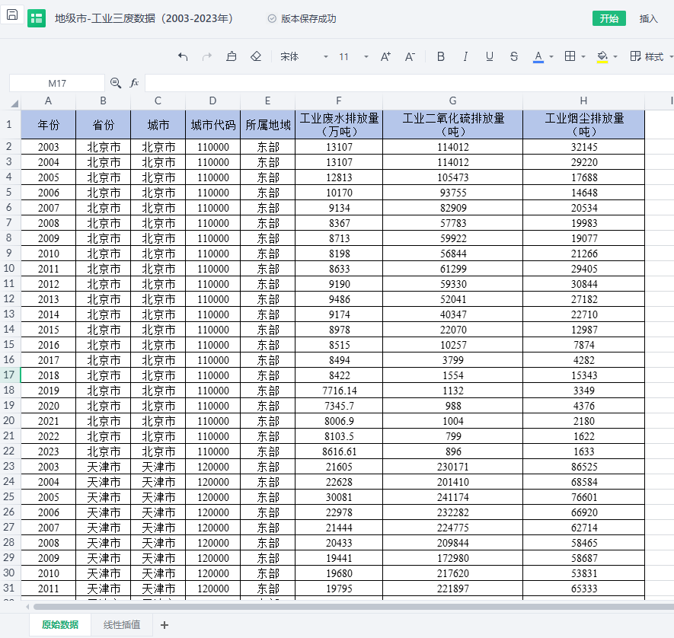Screen dimensions: 674x638
Task: Click the M17 cell name box
Action: click(x=57, y=83)
